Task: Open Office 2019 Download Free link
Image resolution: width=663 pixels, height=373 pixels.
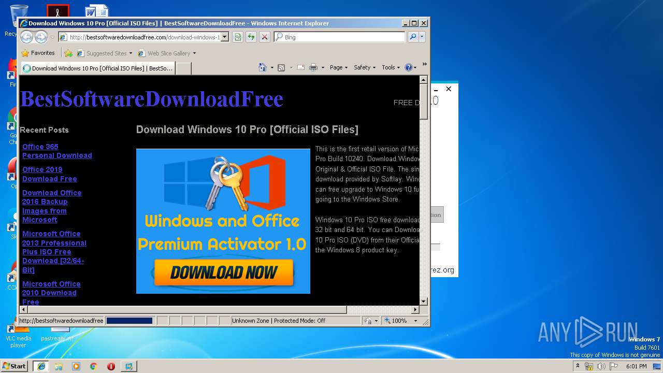Action: point(49,174)
